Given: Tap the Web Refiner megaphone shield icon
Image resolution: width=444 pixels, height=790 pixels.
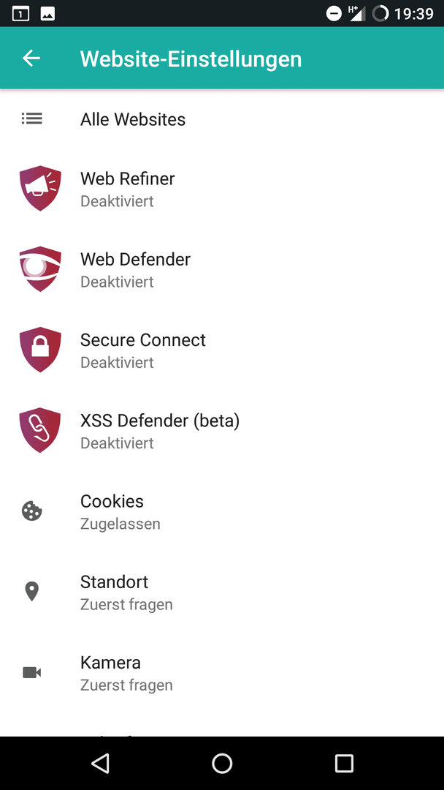Looking at the screenshot, I should tap(40, 189).
